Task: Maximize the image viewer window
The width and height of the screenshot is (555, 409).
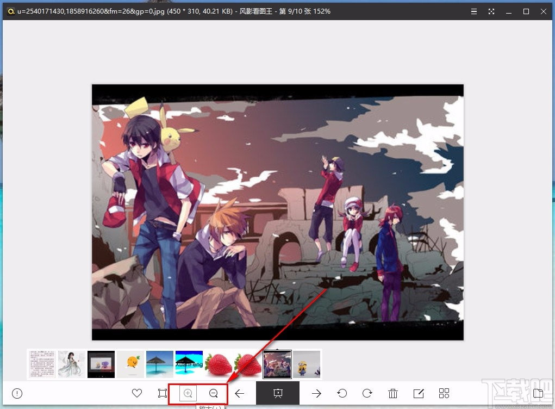Action: tap(526, 11)
